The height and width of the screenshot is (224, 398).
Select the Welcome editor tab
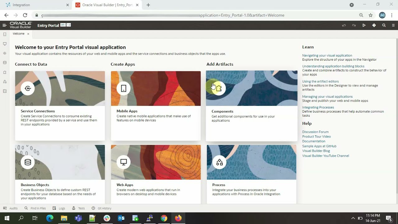pos(19,34)
